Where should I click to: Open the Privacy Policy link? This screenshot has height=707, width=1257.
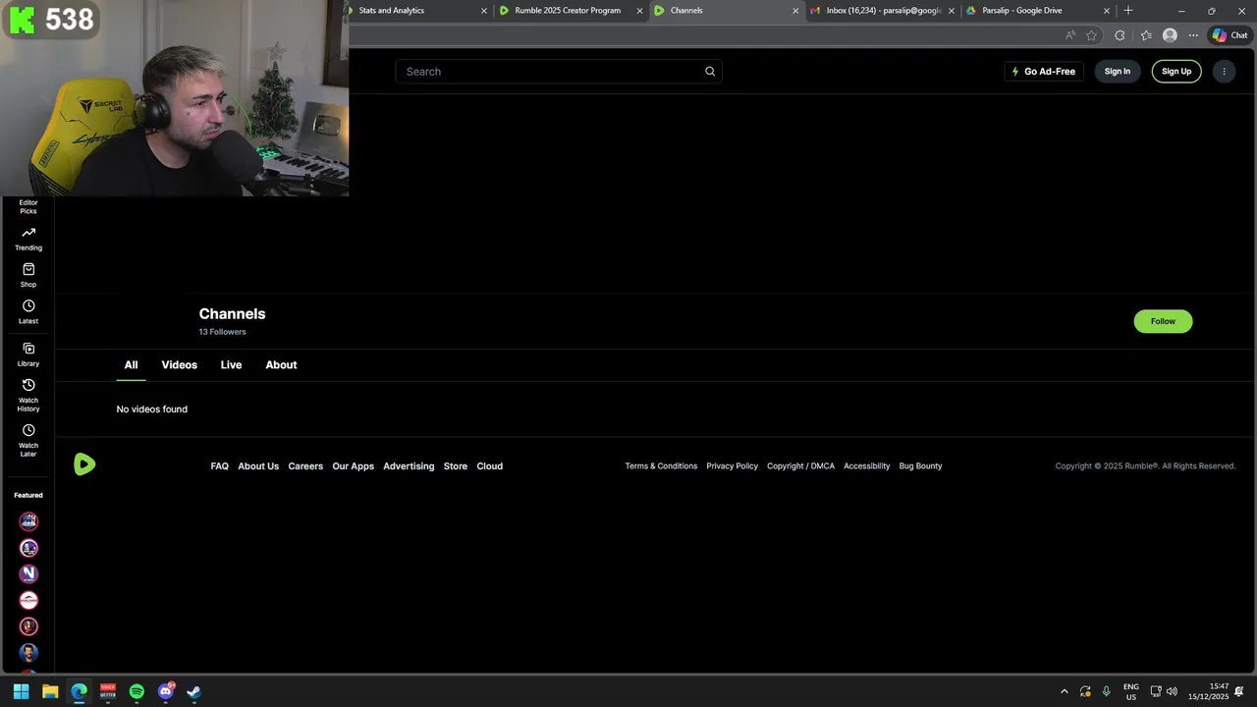(733, 466)
